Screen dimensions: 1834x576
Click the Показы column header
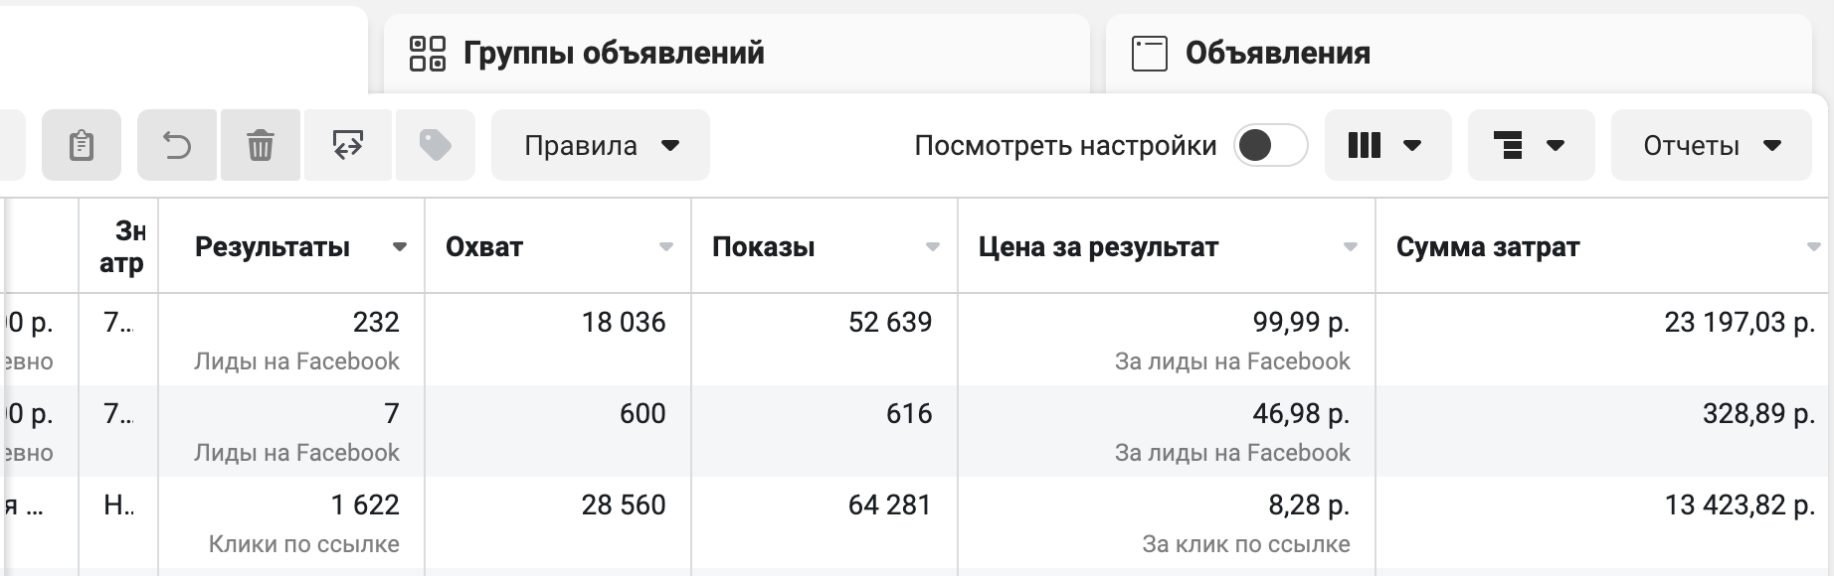coord(763,247)
